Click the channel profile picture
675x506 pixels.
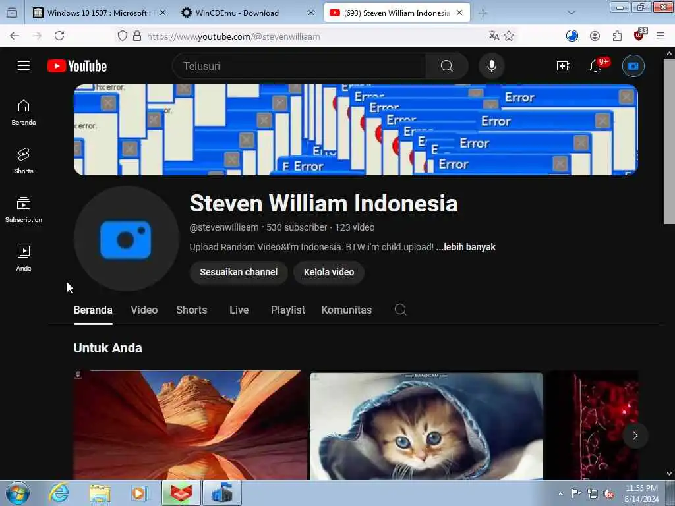coord(126,239)
